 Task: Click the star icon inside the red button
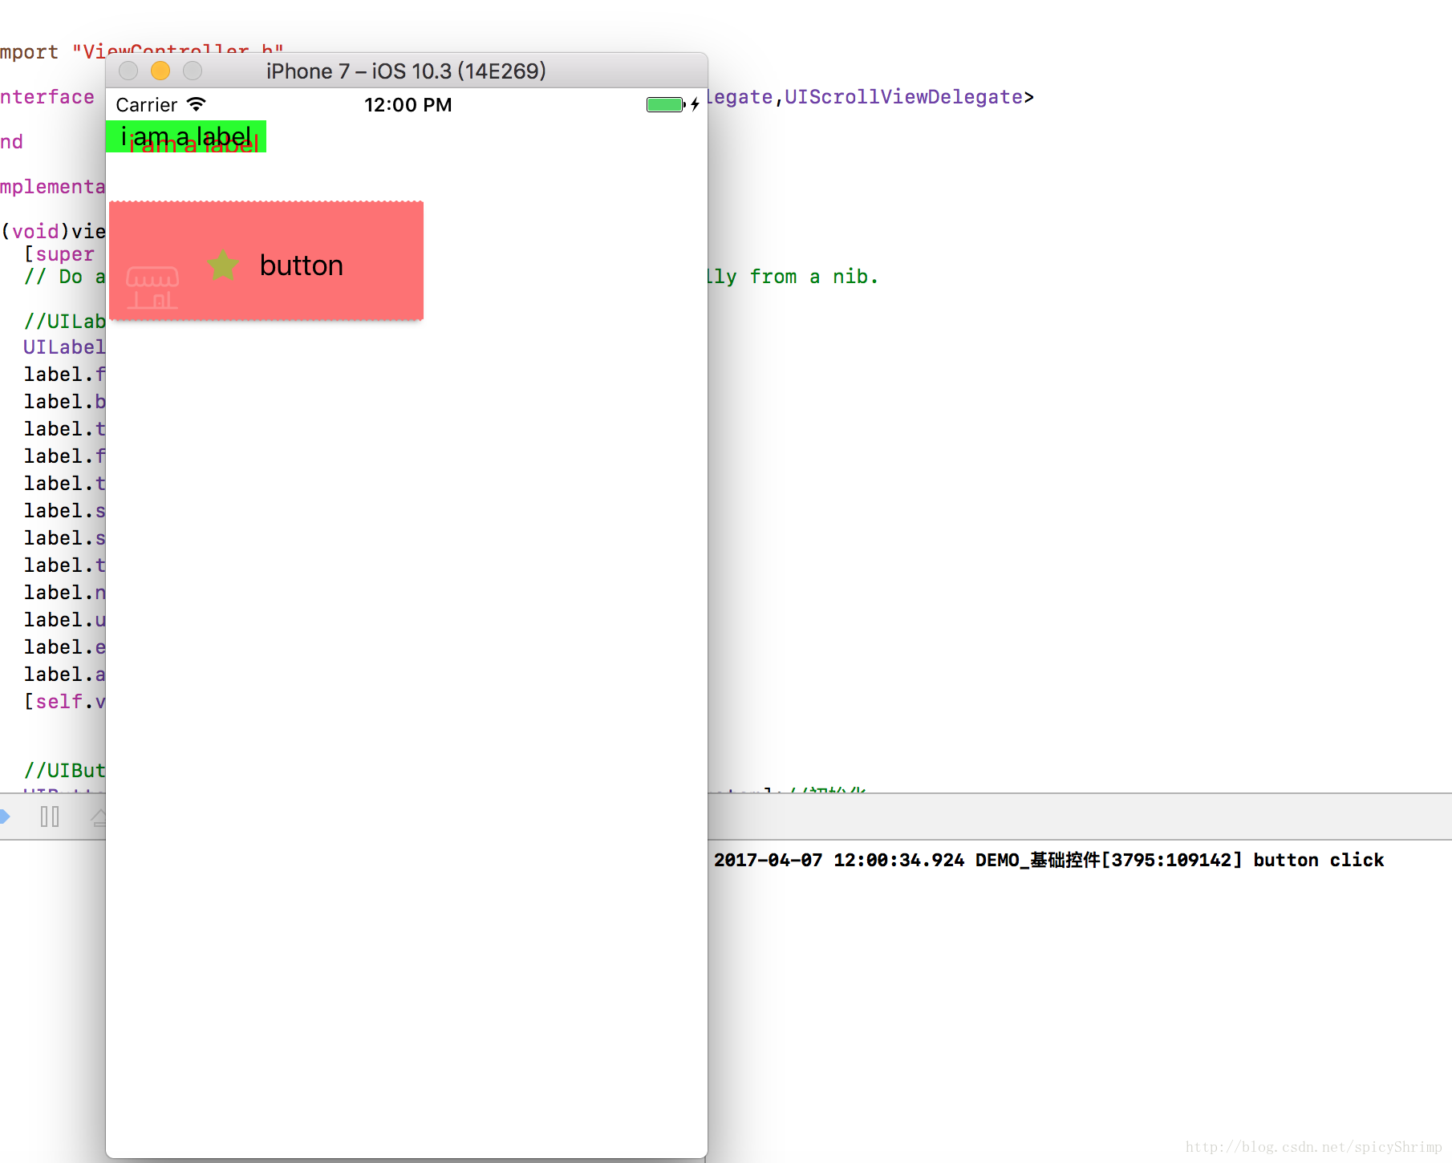coord(223,265)
